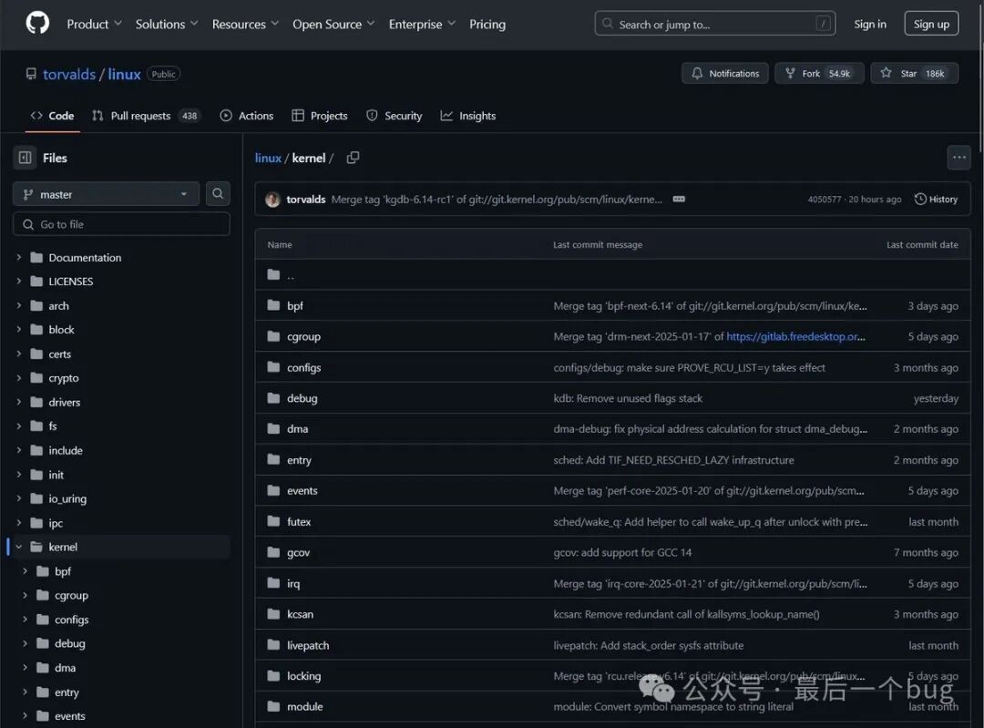Click the irq folder icon in table
The height and width of the screenshot is (728, 984).
click(x=273, y=583)
